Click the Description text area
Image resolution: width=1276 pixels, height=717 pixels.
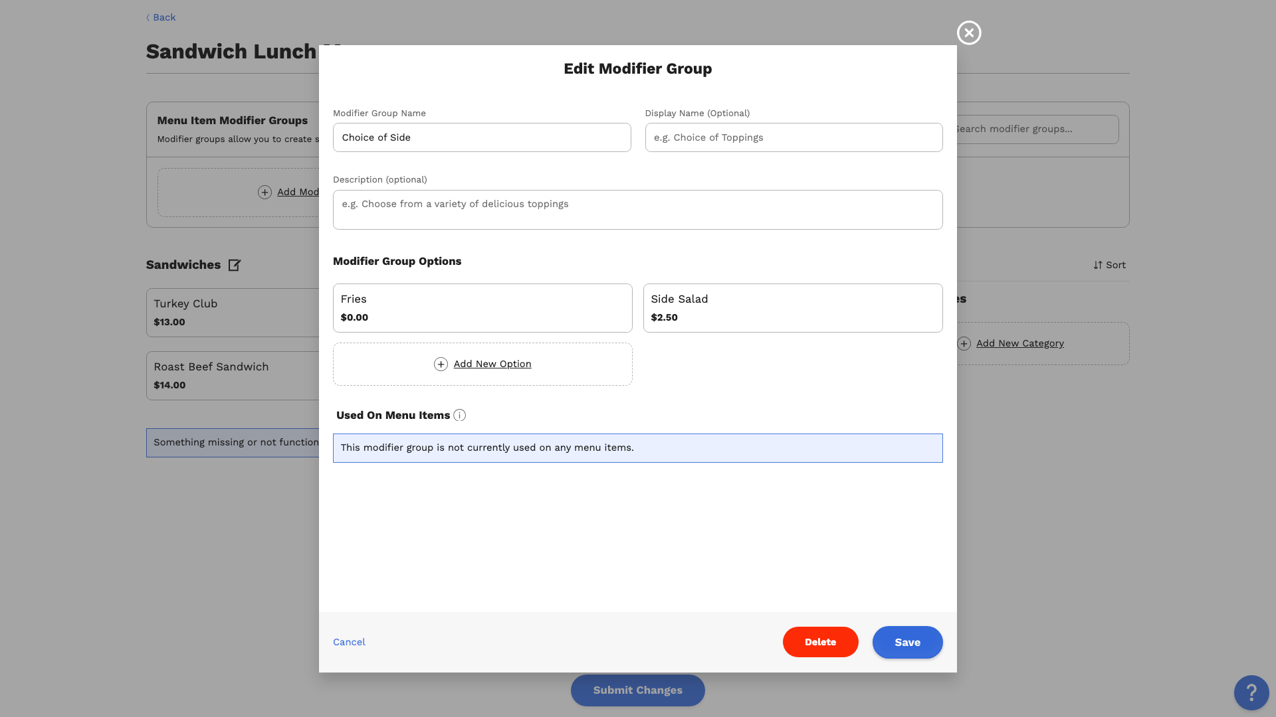638,210
